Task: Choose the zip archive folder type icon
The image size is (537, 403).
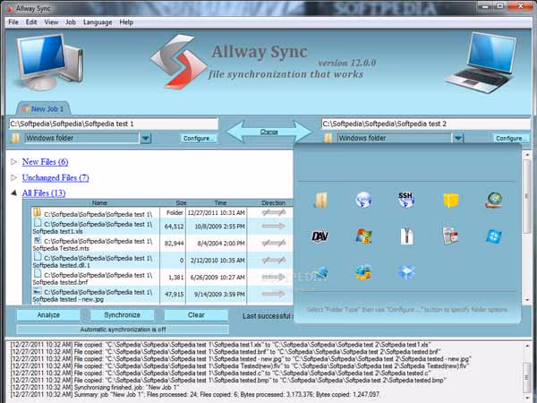Action: click(406, 236)
